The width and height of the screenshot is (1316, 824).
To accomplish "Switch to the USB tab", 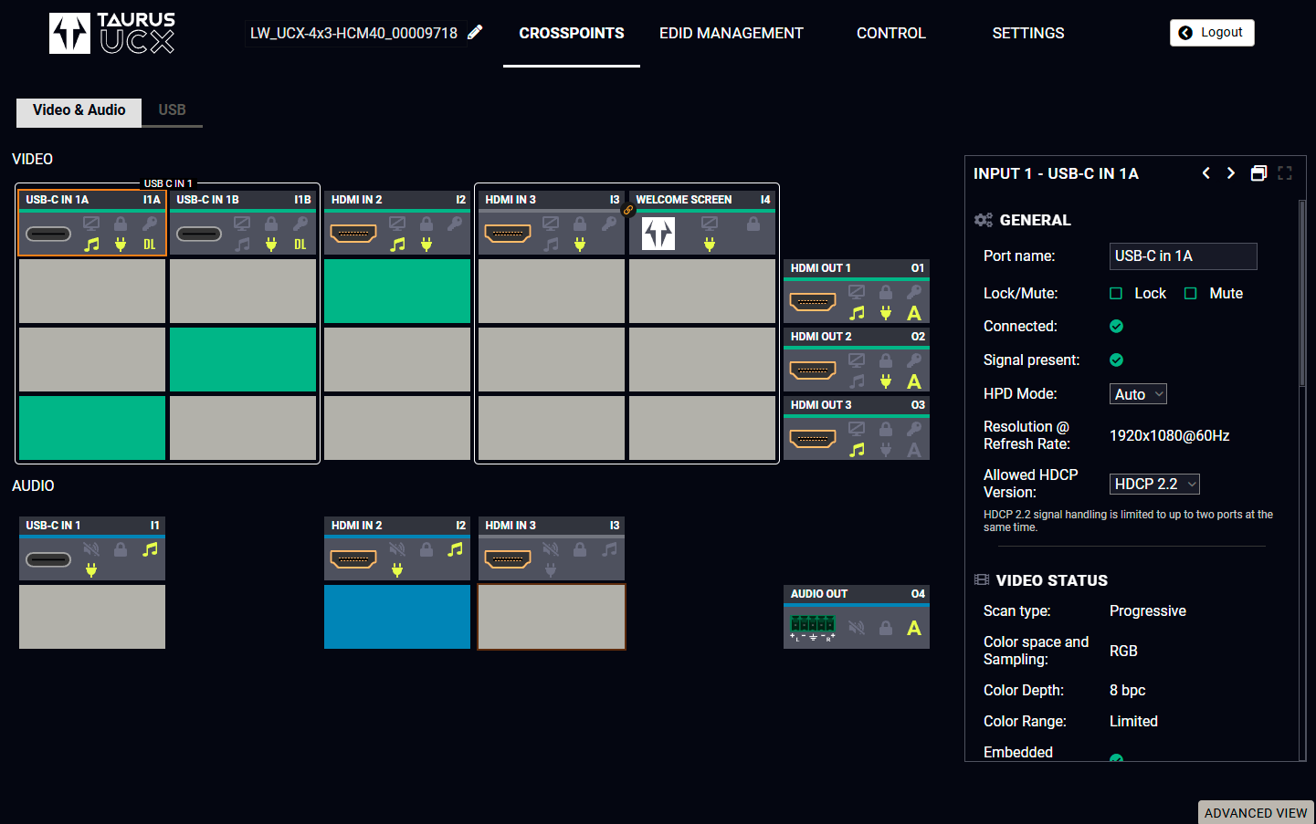I will pos(172,110).
